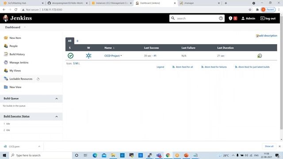Sort jobs by Name column
This screenshot has height=159, width=283.
[109, 48]
